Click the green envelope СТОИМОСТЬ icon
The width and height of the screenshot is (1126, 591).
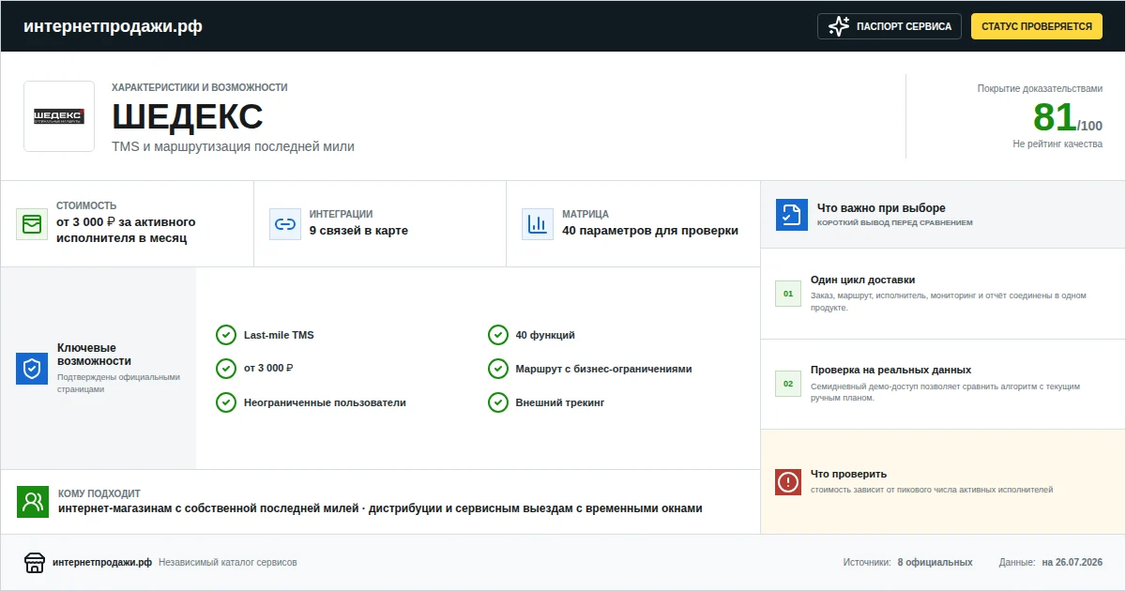tap(32, 224)
